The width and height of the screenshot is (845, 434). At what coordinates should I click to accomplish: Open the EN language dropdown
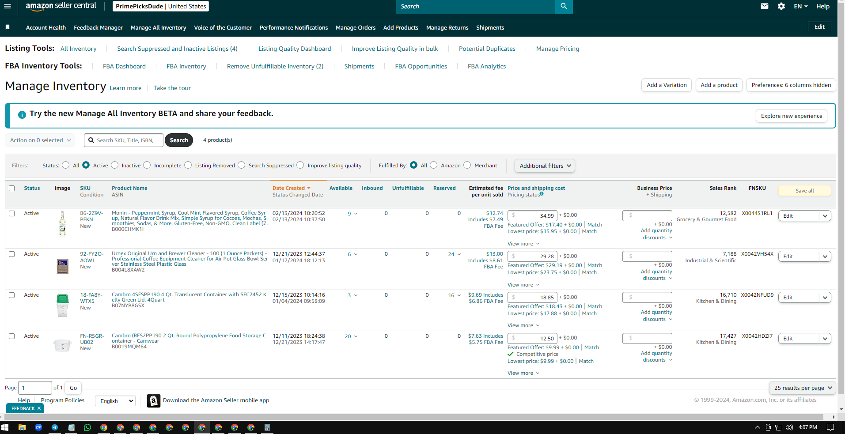[800, 6]
